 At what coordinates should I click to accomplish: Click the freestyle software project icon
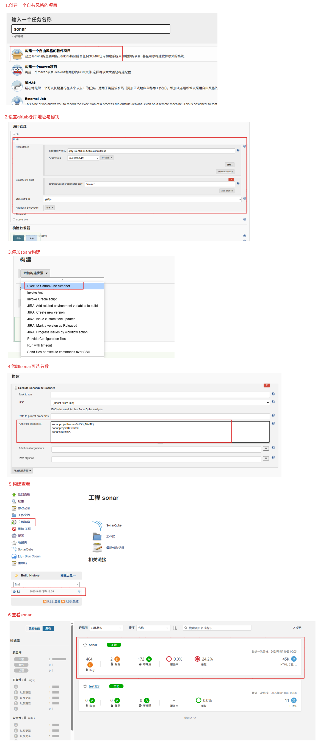(17, 54)
